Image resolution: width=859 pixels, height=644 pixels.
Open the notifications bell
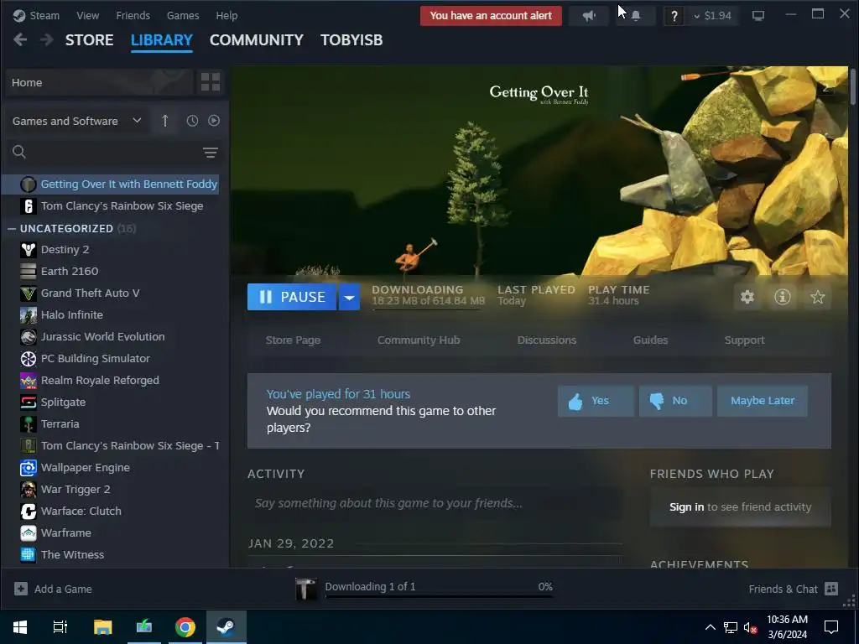(636, 15)
